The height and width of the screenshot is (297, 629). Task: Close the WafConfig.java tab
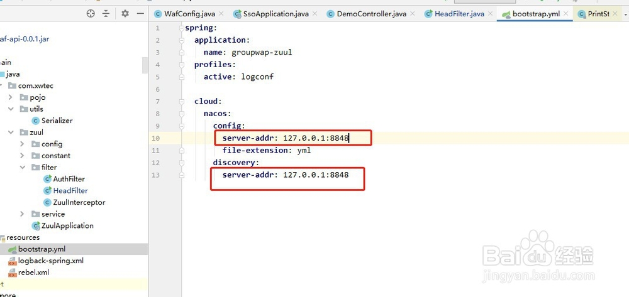221,14
